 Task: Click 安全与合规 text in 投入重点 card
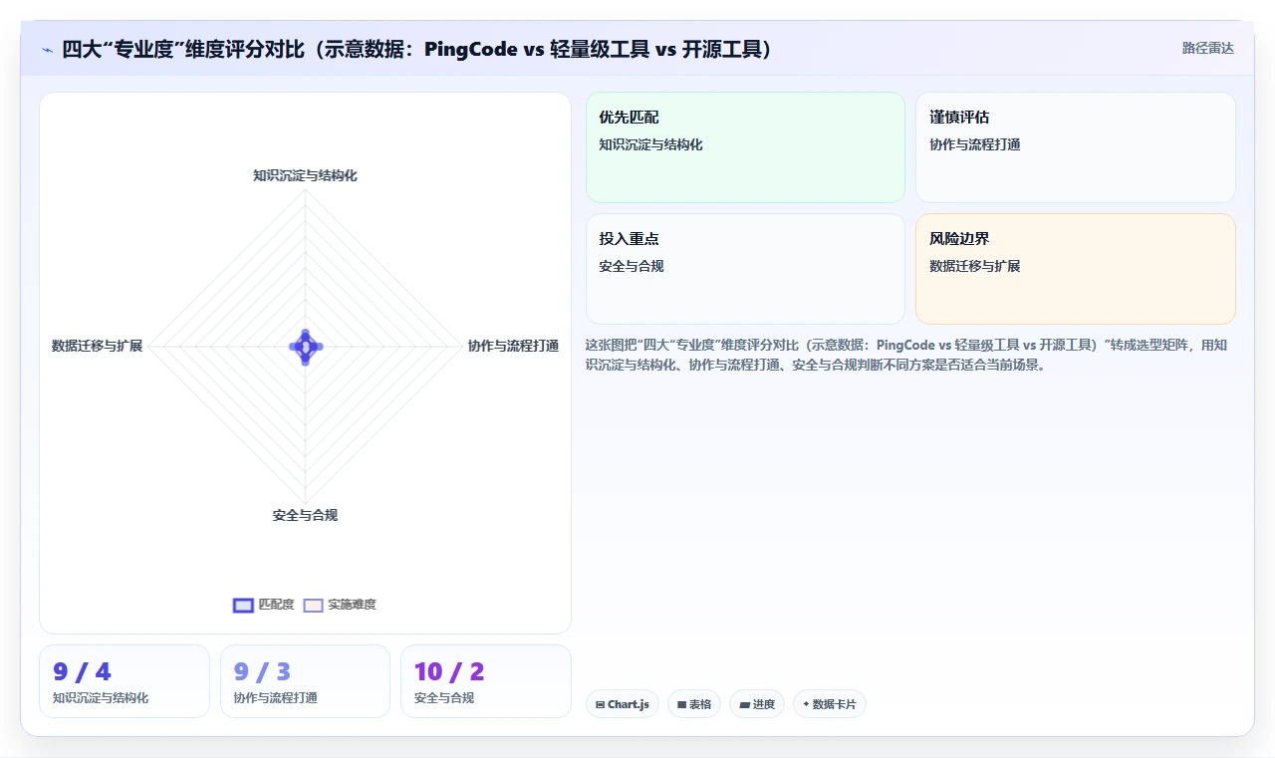tap(632, 266)
